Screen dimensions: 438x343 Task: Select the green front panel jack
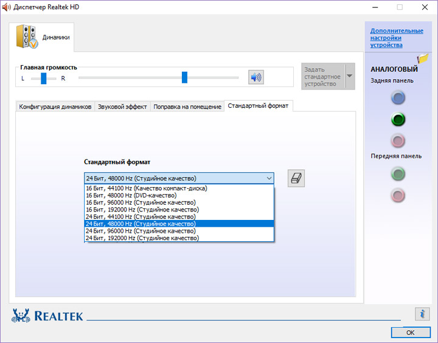[x=398, y=174]
